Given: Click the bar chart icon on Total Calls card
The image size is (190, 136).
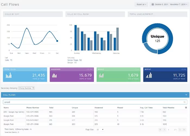Looking at the screenshot, I should coord(9,75).
